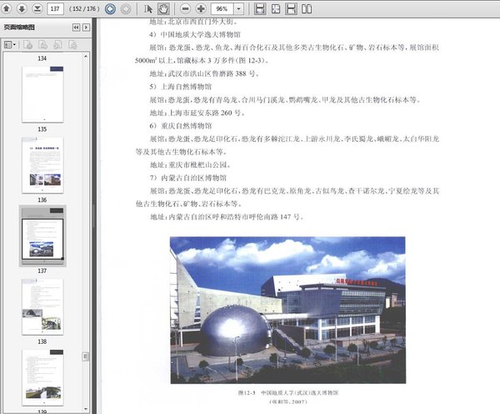The height and width of the screenshot is (414, 500).
Task: Click the page number field showing 137
Action: coord(58,8)
